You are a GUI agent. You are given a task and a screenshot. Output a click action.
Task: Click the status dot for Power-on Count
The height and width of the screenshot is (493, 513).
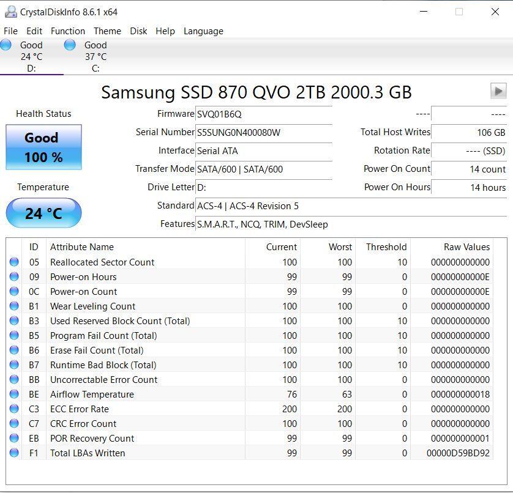point(14,291)
